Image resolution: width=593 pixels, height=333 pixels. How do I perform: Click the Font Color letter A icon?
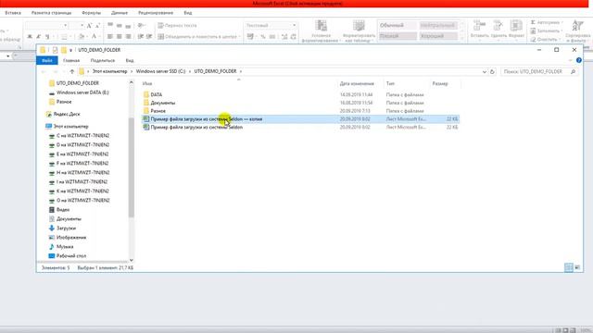pyautogui.click(x=95, y=37)
